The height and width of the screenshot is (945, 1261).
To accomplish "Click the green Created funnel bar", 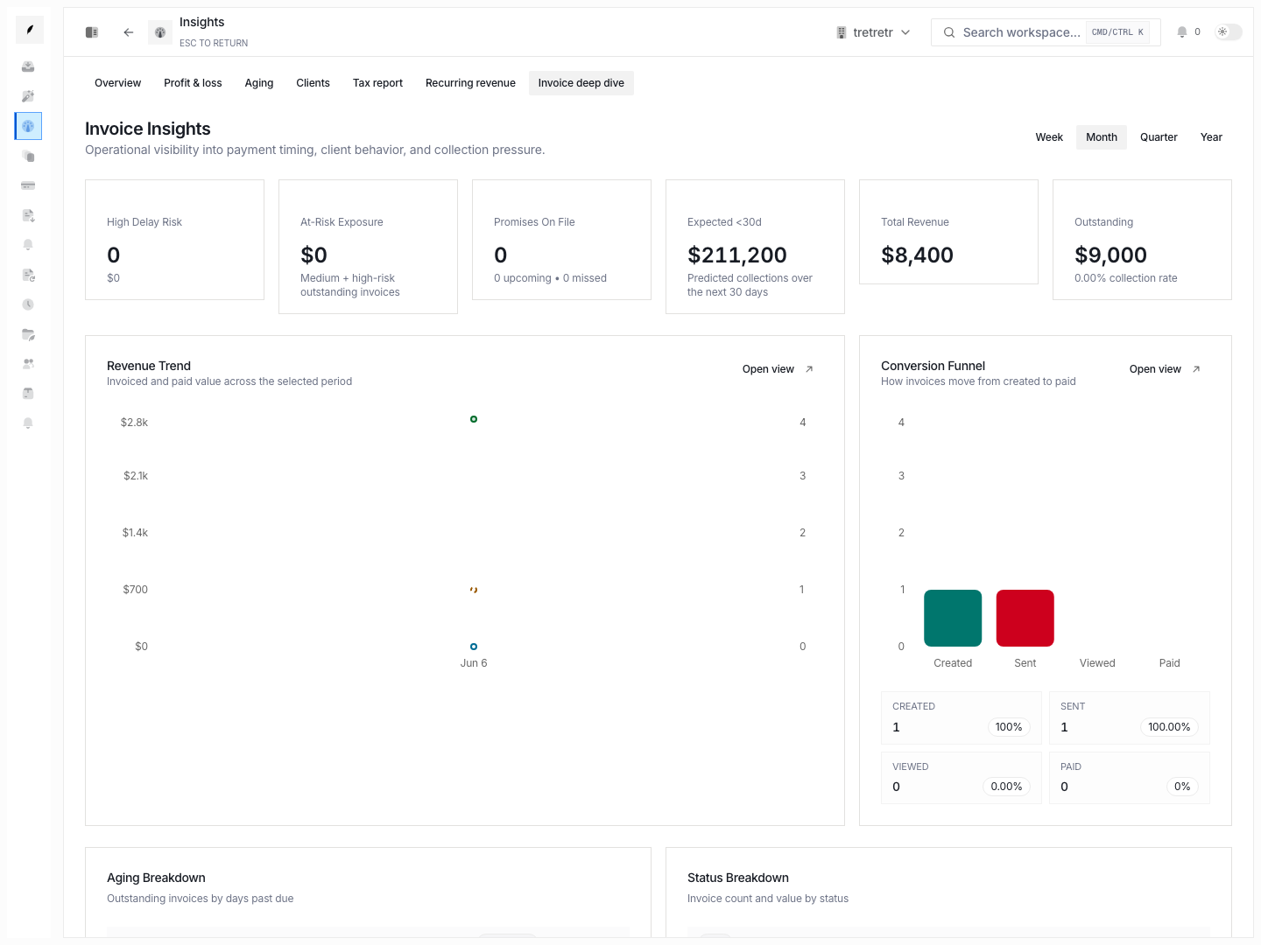I will click(x=953, y=618).
